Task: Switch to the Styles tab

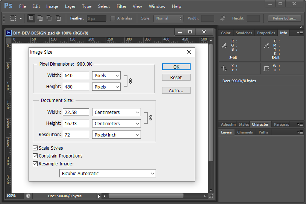Action: click(244, 124)
